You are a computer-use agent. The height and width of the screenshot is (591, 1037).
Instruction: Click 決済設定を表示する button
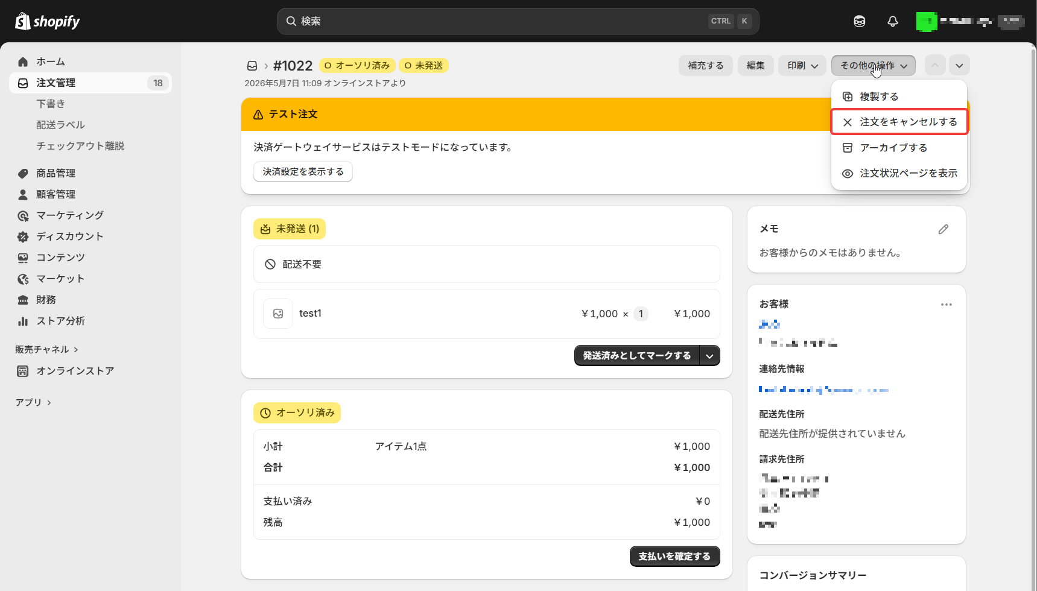tap(303, 172)
